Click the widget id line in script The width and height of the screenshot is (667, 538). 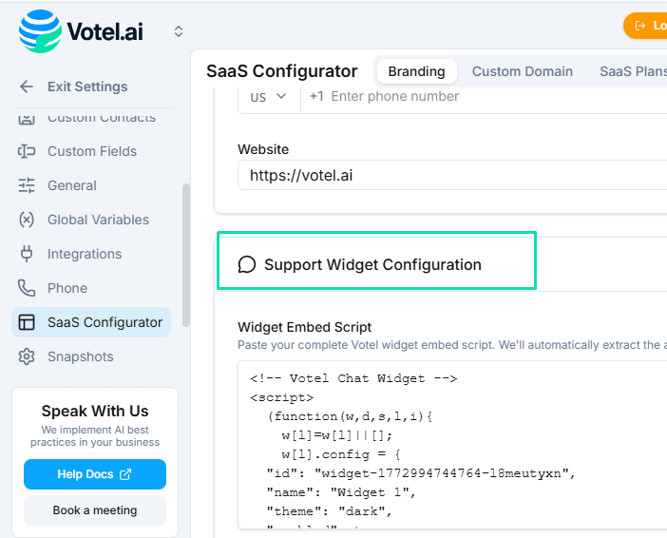pyautogui.click(x=421, y=473)
